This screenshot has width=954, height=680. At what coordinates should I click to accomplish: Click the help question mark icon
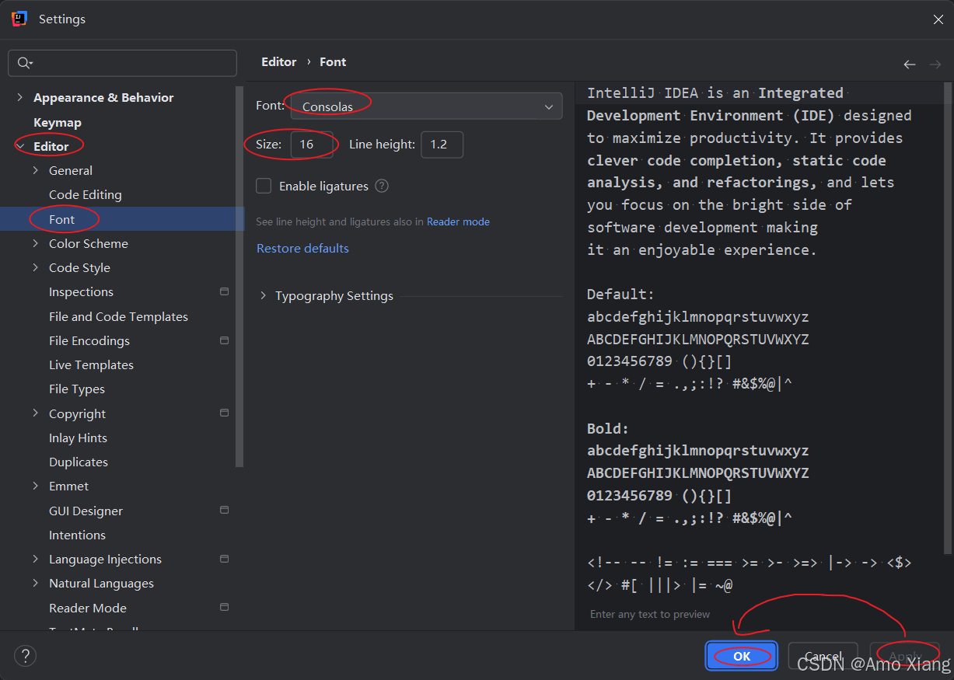(25, 656)
